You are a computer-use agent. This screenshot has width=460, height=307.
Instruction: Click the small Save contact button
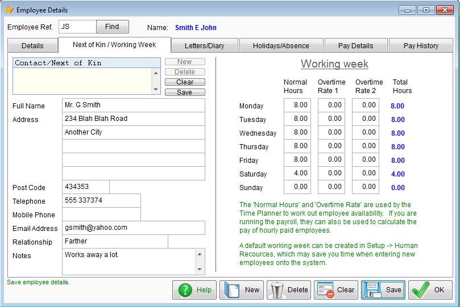[x=185, y=92]
